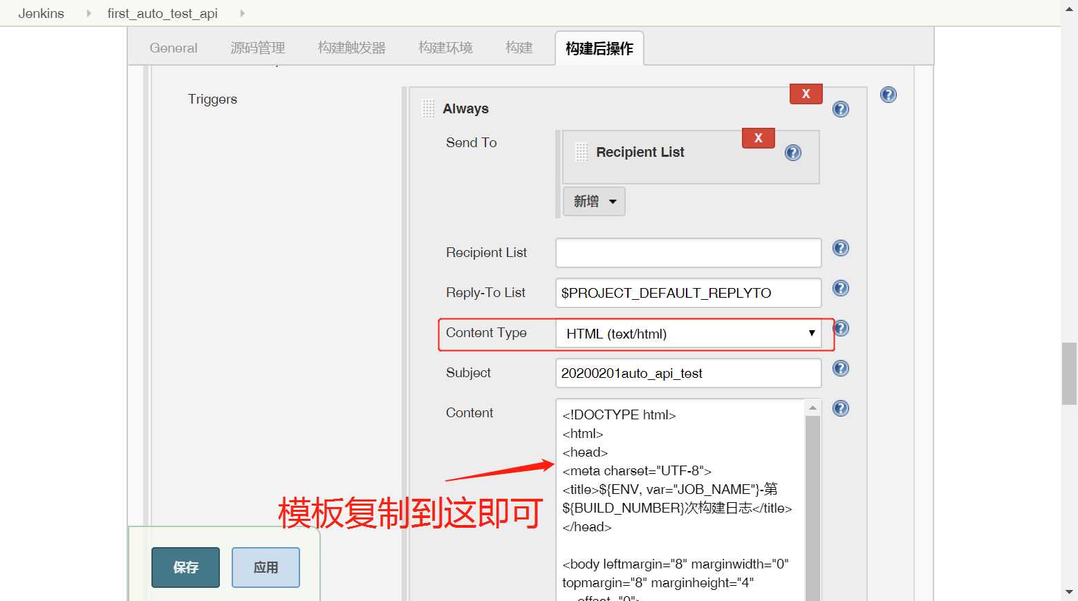Open help for the Triggers section
Viewport: 1078px width, 601px height.
889,95
